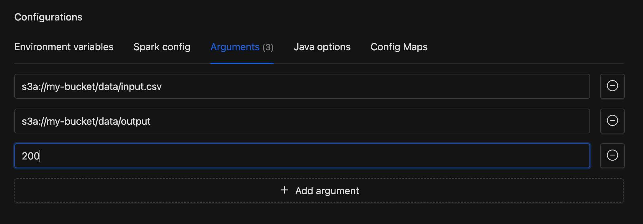
Task: Switch to the Environment variables tab
Action: point(64,47)
